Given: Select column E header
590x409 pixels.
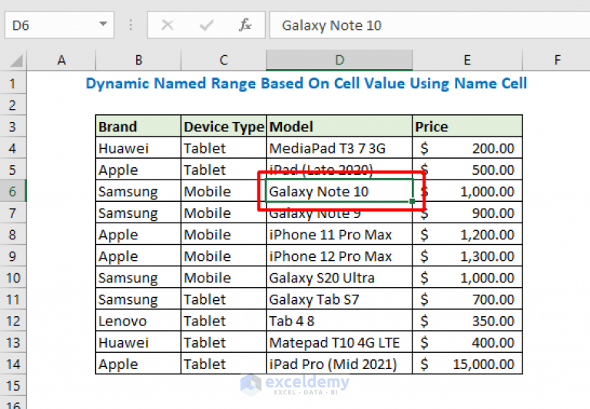Looking at the screenshot, I should 467,60.
